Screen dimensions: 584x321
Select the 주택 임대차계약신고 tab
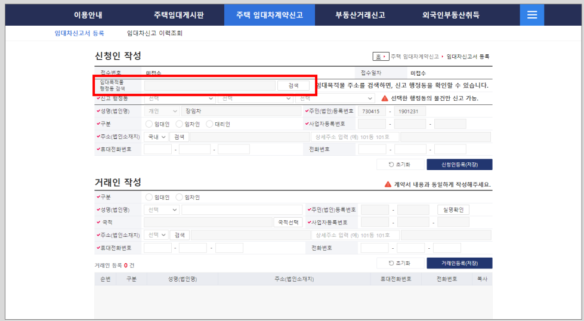tap(270, 16)
